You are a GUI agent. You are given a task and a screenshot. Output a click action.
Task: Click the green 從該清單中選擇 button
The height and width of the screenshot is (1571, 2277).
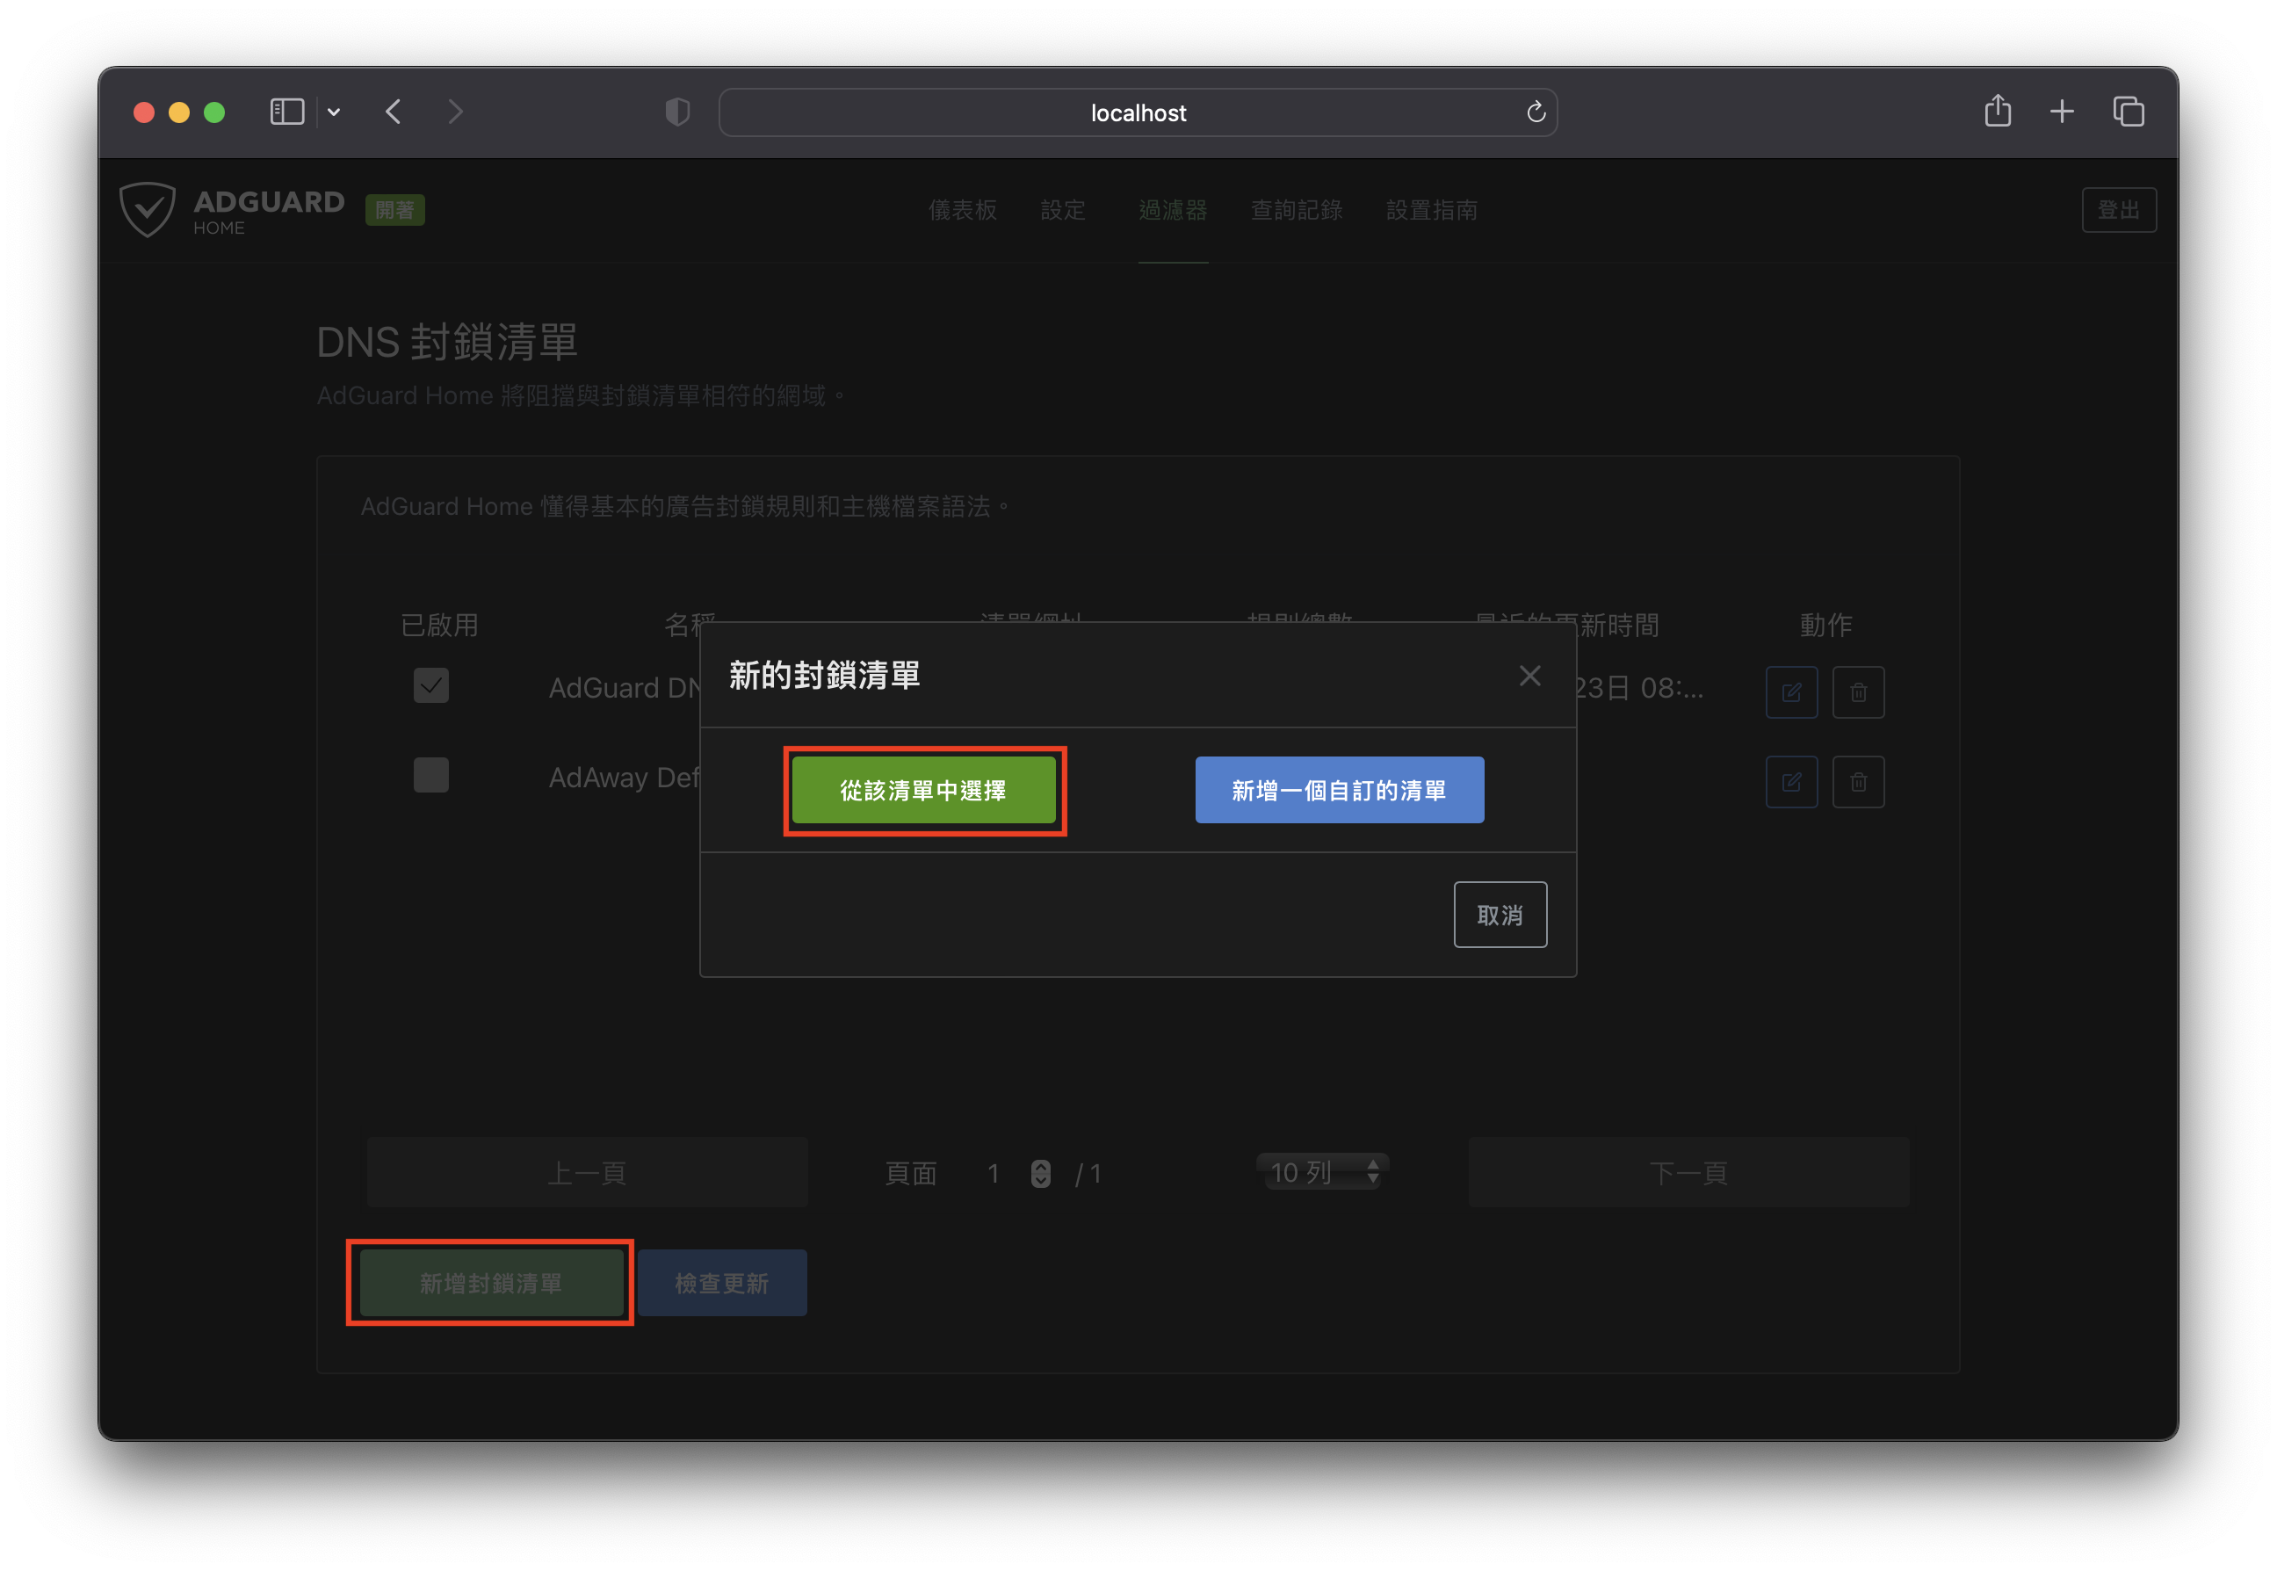[x=924, y=789]
